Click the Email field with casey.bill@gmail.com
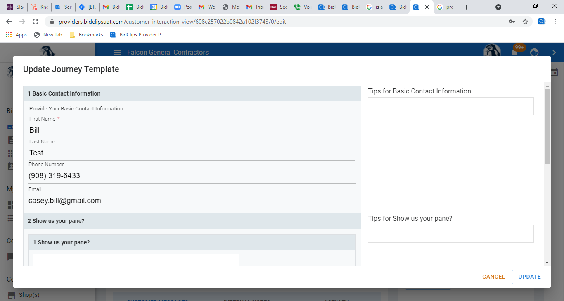The height and width of the screenshot is (301, 564). point(192,201)
